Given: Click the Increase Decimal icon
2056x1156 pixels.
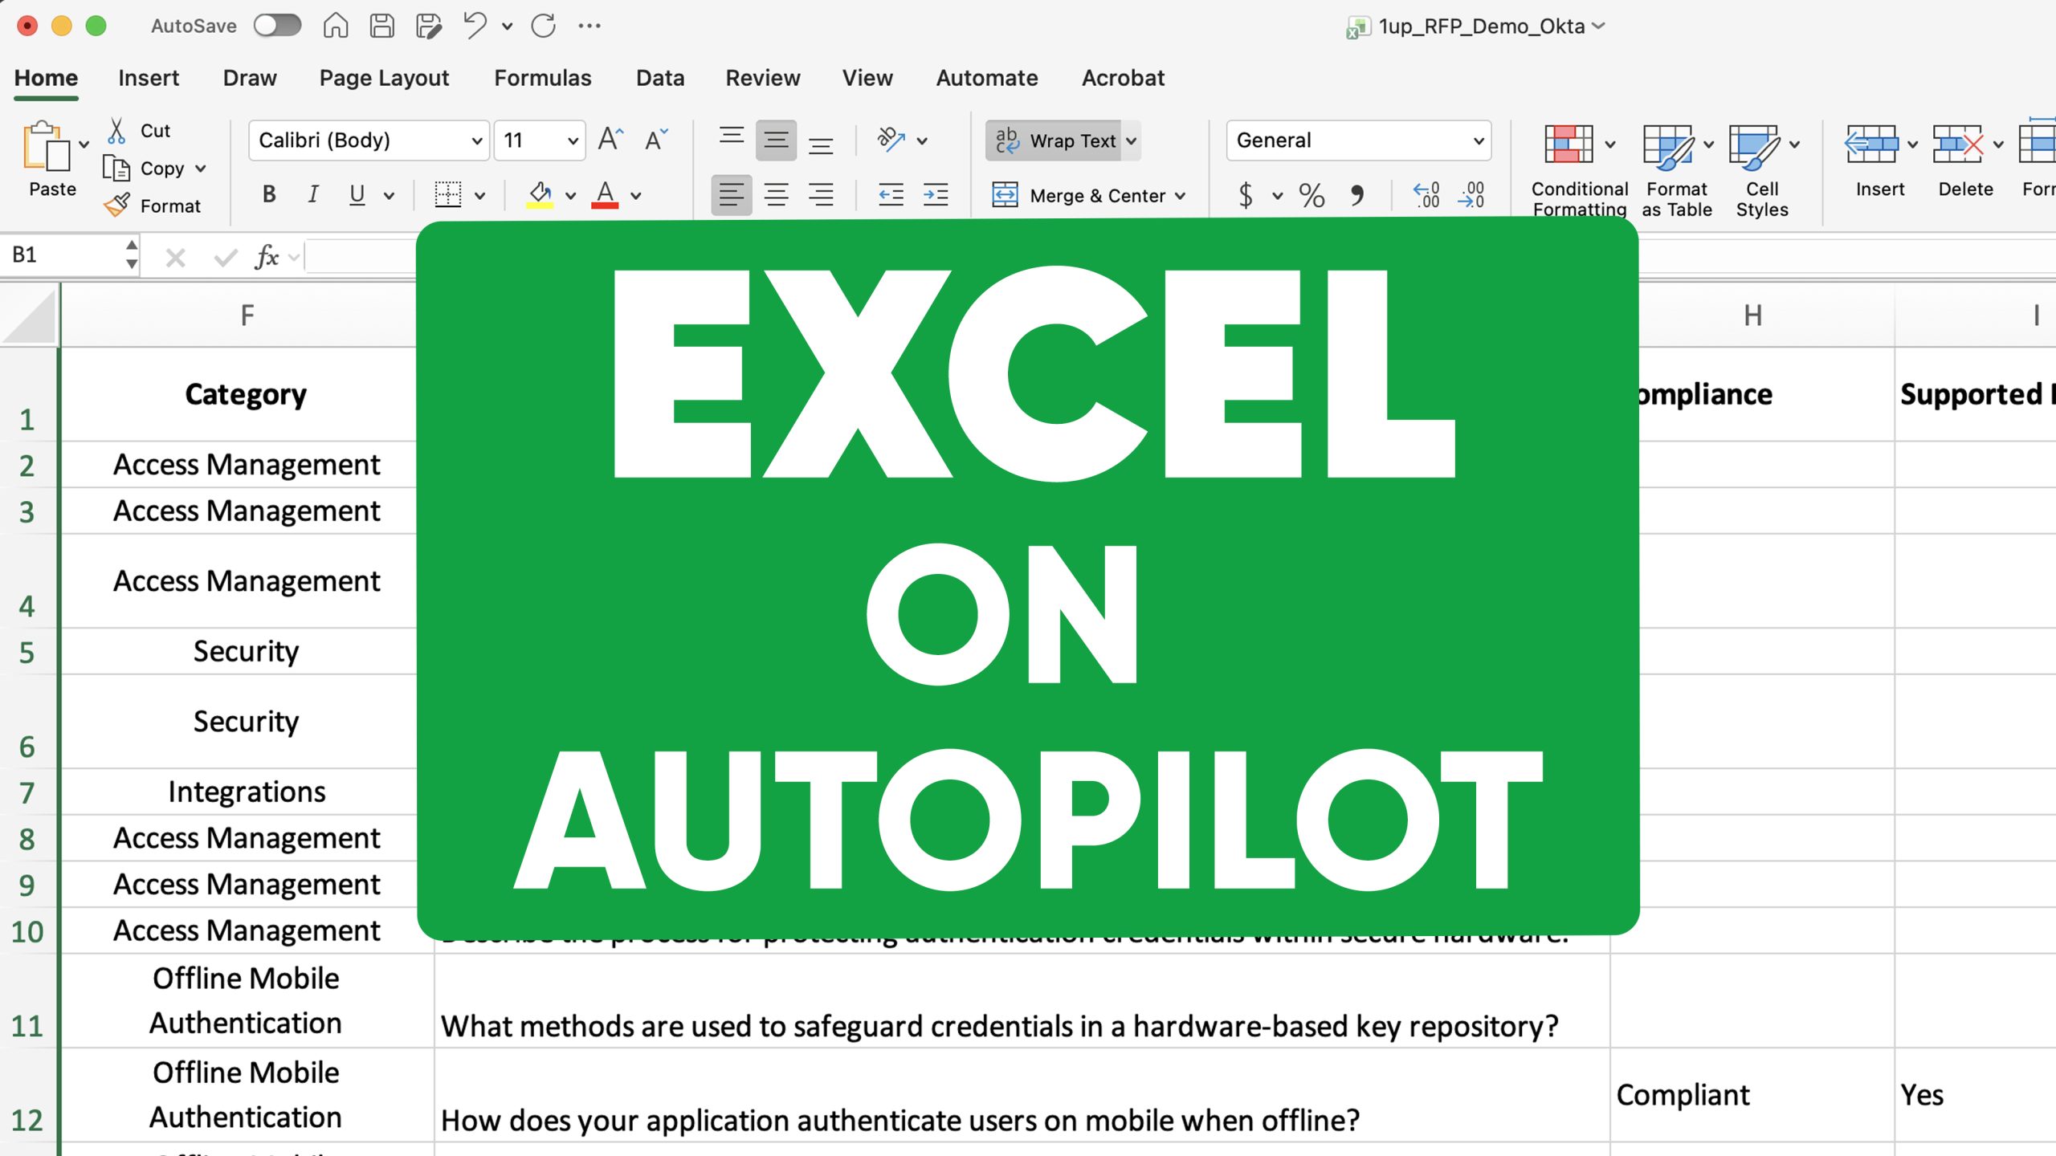Looking at the screenshot, I should (x=1426, y=194).
